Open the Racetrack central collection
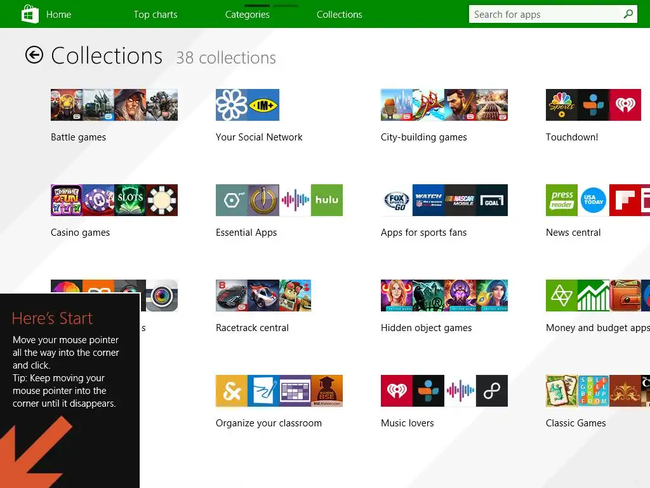The image size is (650, 488). tap(252, 328)
